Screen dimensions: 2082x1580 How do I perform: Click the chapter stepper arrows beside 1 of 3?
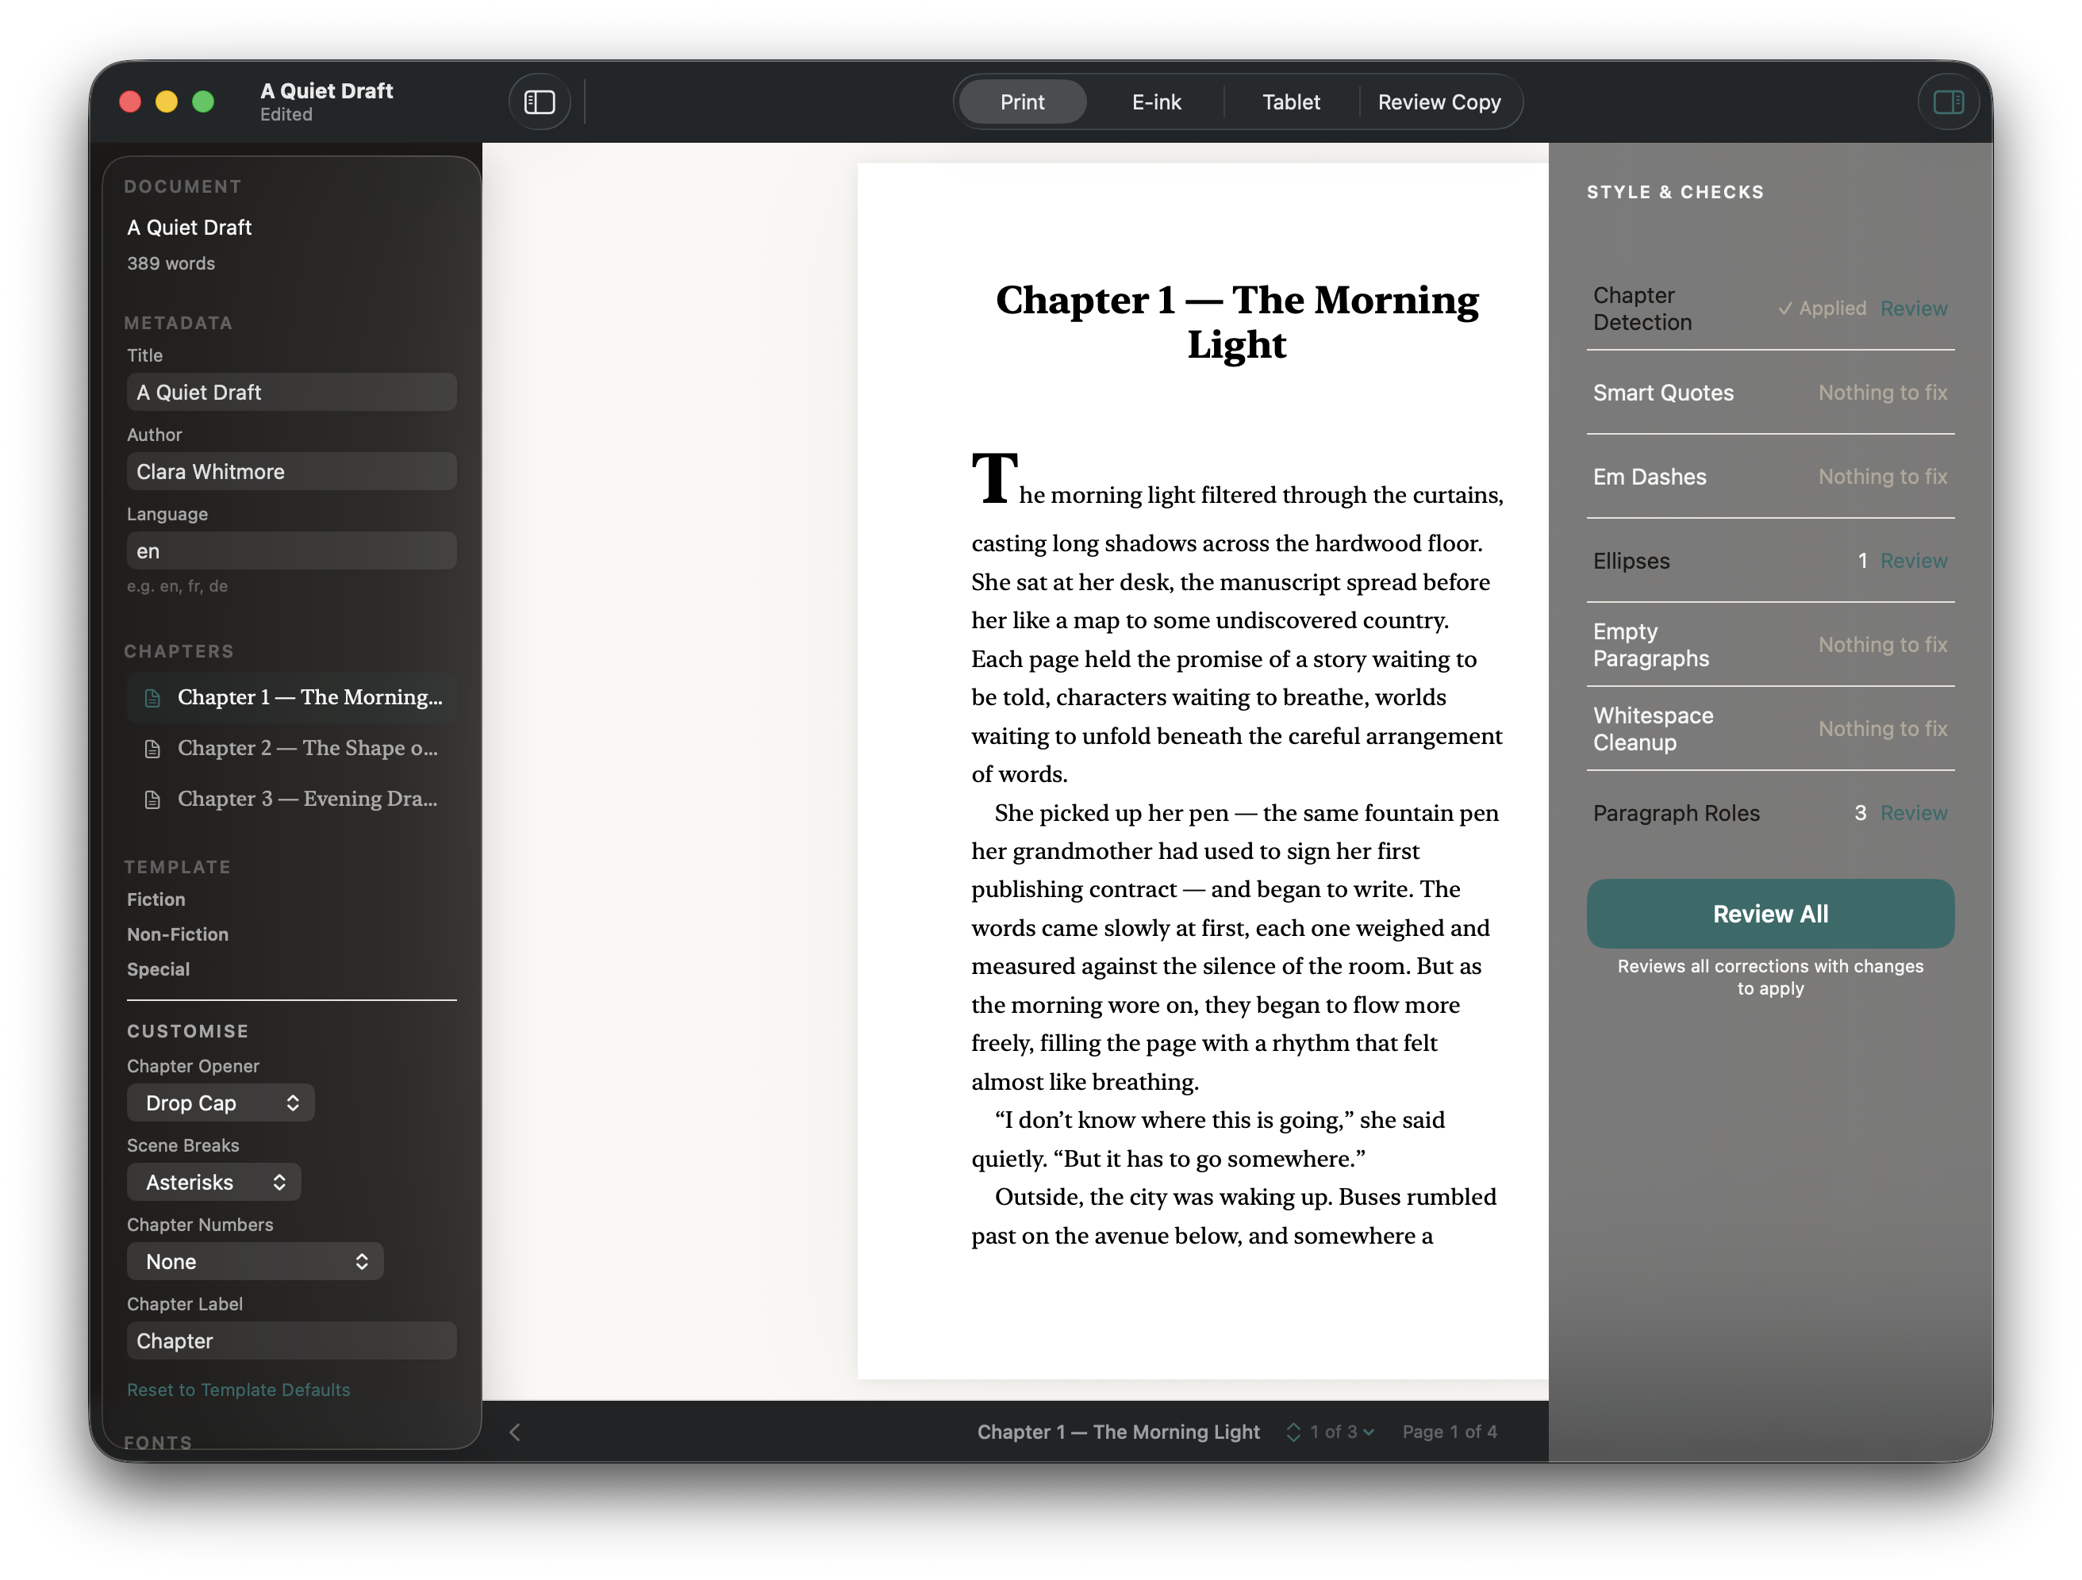pos(1293,1432)
